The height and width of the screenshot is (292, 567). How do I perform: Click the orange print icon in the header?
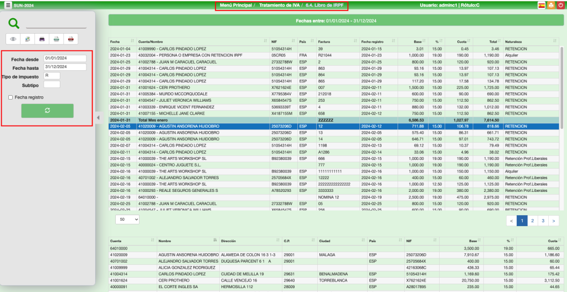551,6
